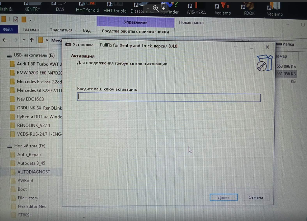The width and height of the screenshot is (307, 221).
Task: Launch the FDOK desktop shortcut
Action: pyautogui.click(x=249, y=9)
